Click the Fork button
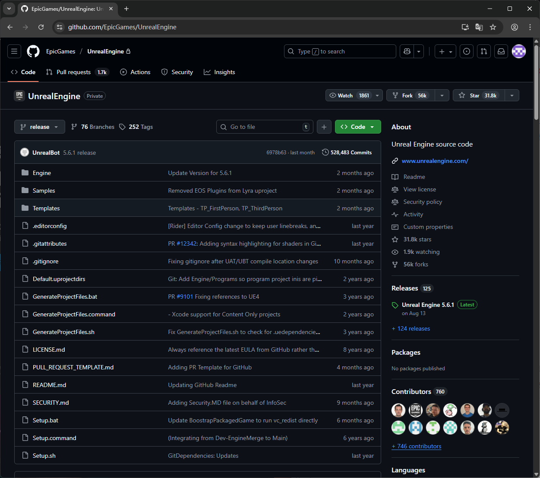This screenshot has width=540, height=478. pyautogui.click(x=411, y=95)
